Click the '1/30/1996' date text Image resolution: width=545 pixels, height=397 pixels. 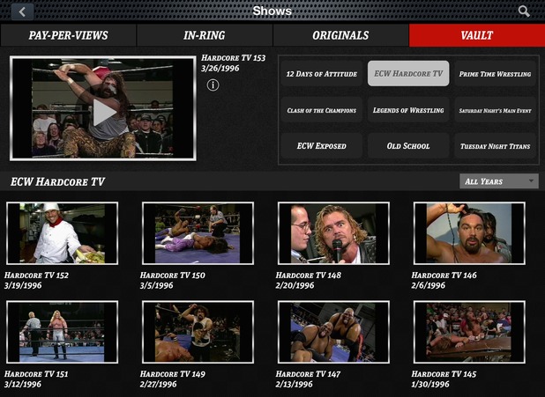(430, 384)
